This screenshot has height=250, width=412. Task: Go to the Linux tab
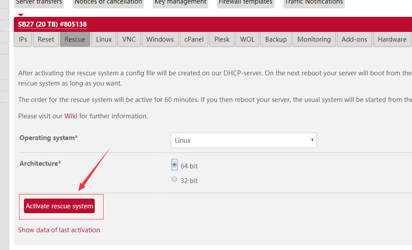104,39
